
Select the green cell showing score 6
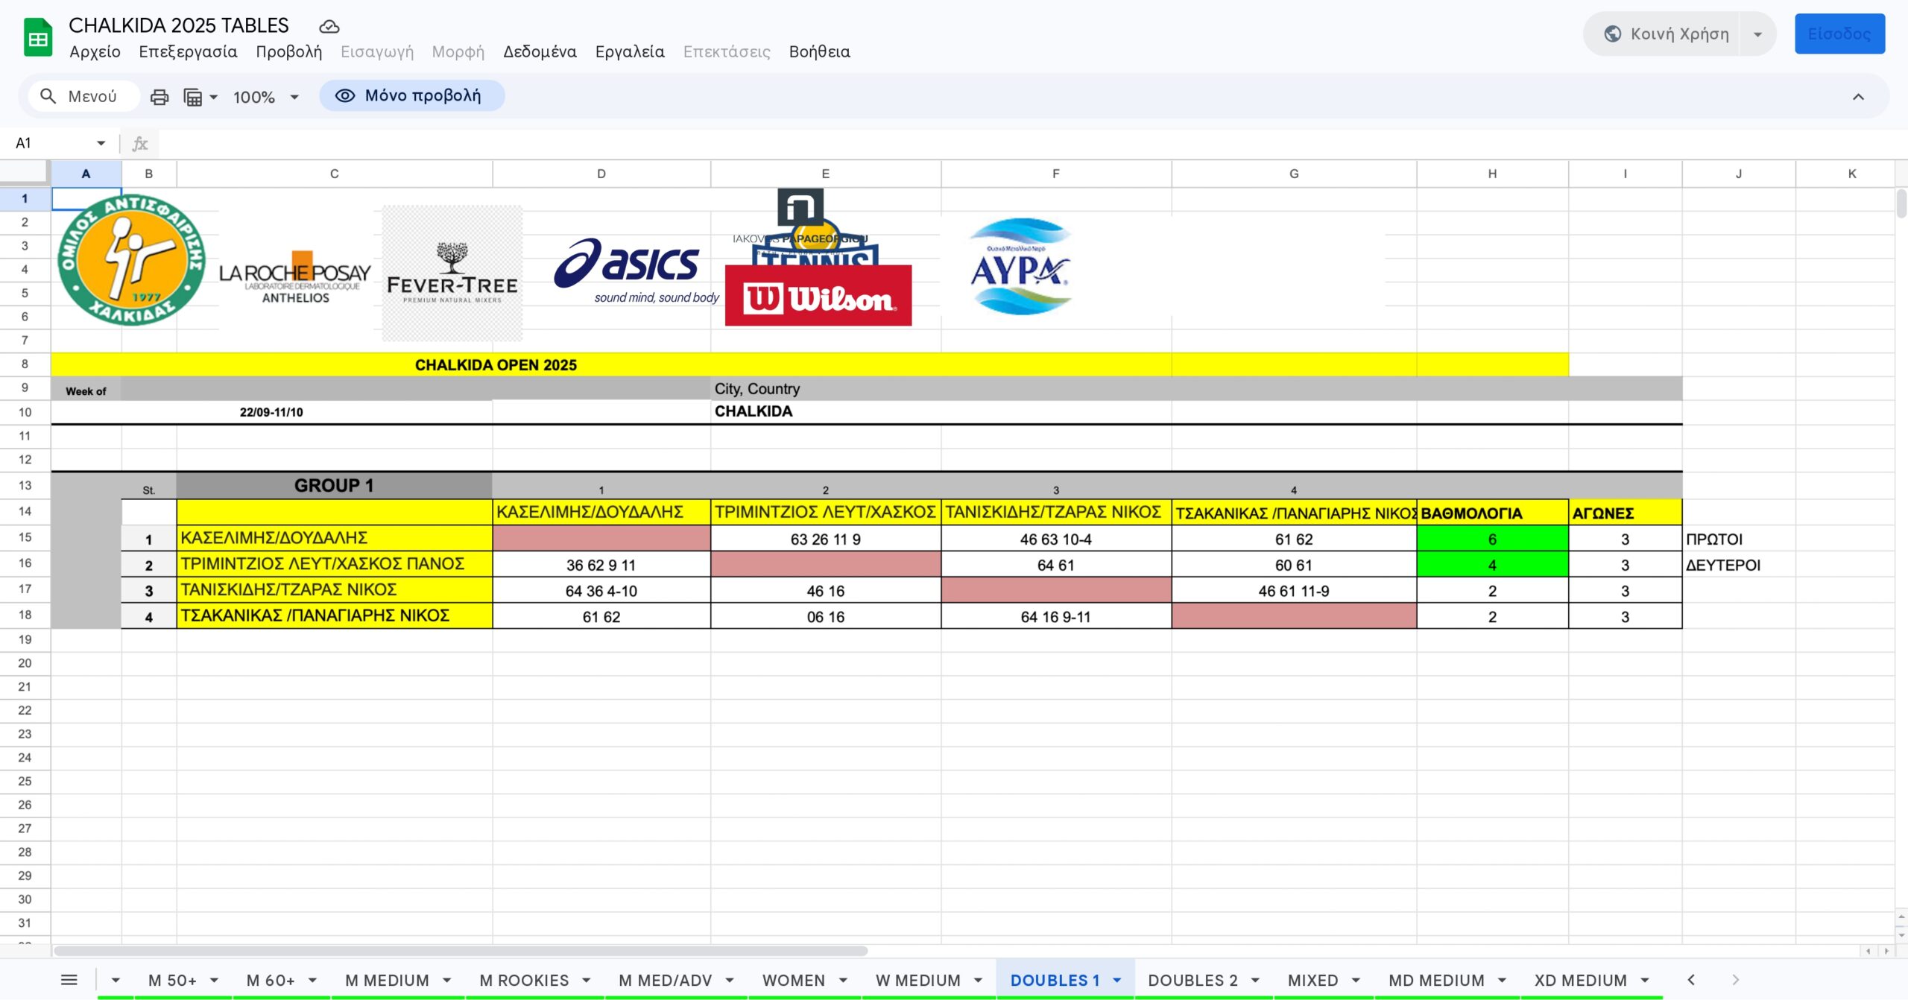[1491, 539]
